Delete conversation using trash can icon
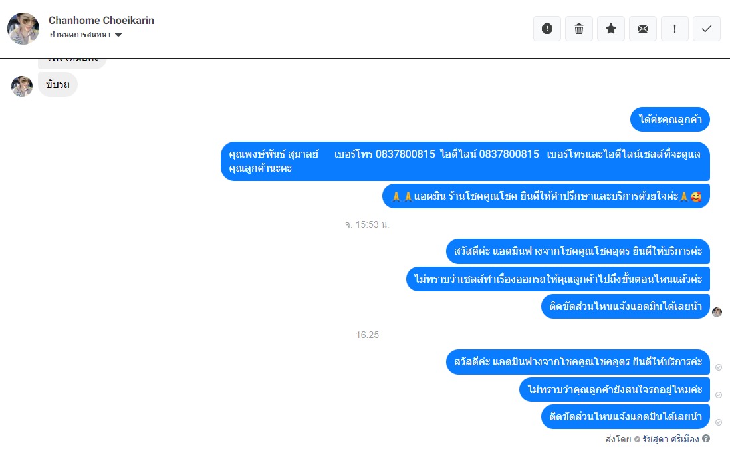 (579, 29)
